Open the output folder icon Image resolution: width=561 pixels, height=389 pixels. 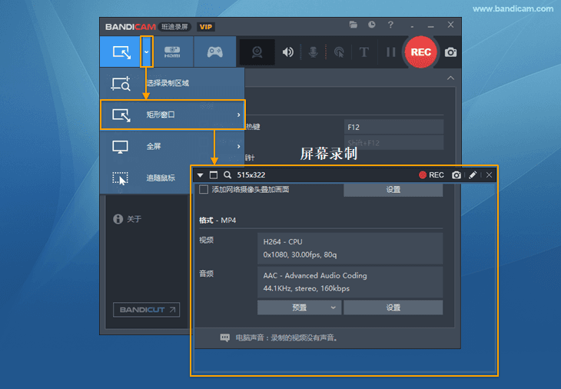pyautogui.click(x=354, y=25)
